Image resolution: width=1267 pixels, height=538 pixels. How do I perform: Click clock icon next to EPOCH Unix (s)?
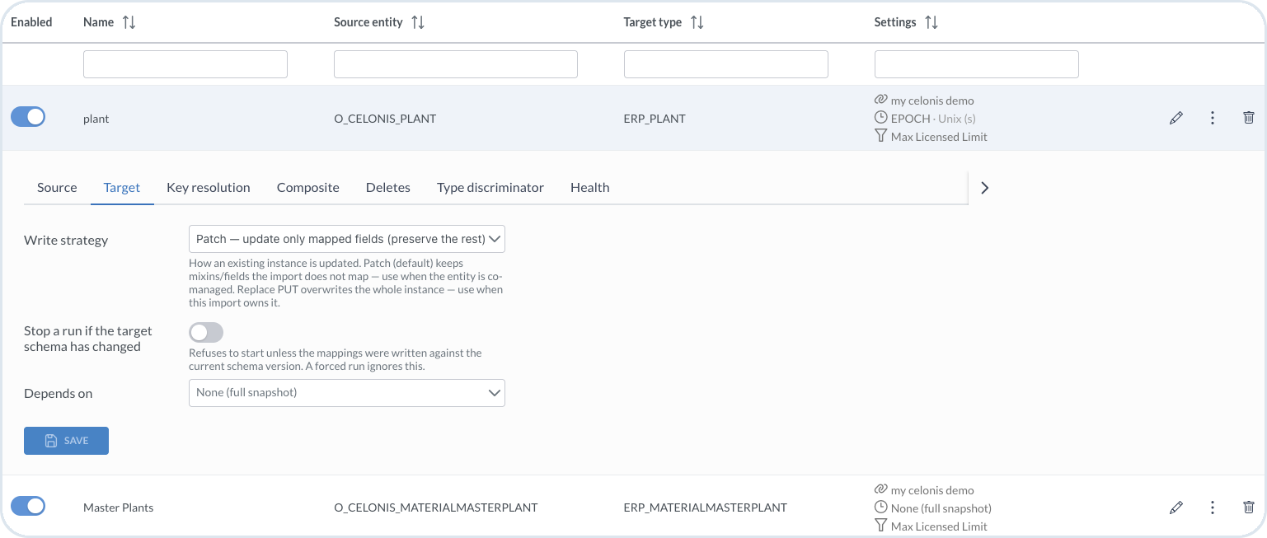click(x=880, y=118)
